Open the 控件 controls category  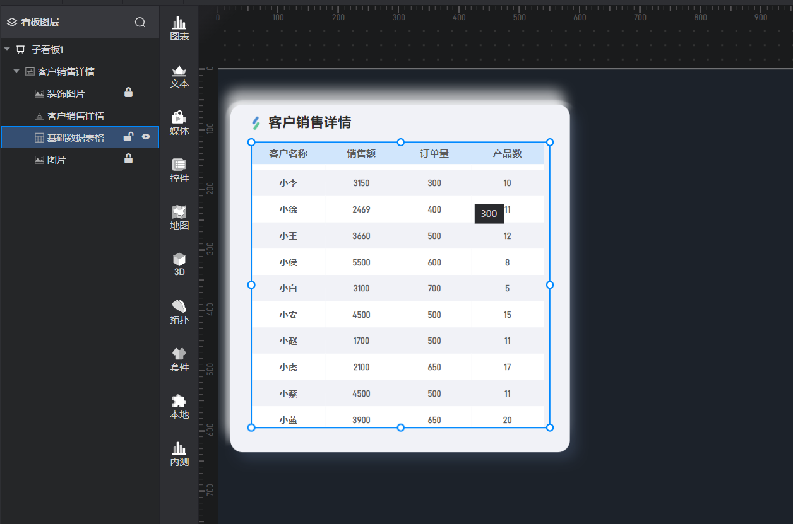point(179,171)
